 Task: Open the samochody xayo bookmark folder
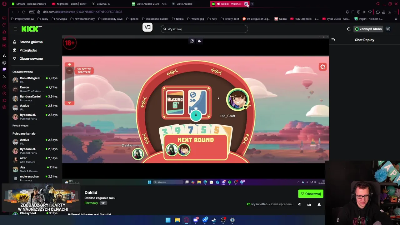[110, 19]
